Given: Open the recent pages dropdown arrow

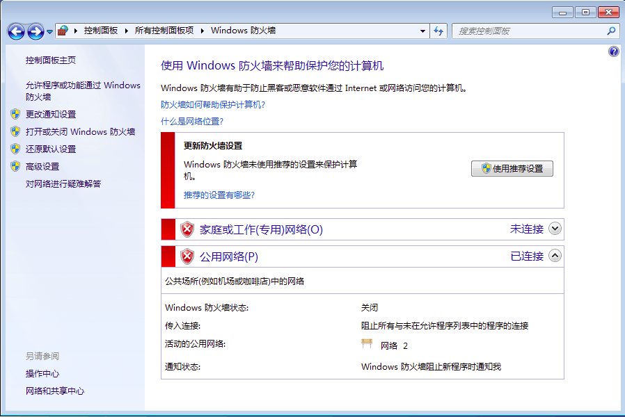Looking at the screenshot, I should [49, 31].
